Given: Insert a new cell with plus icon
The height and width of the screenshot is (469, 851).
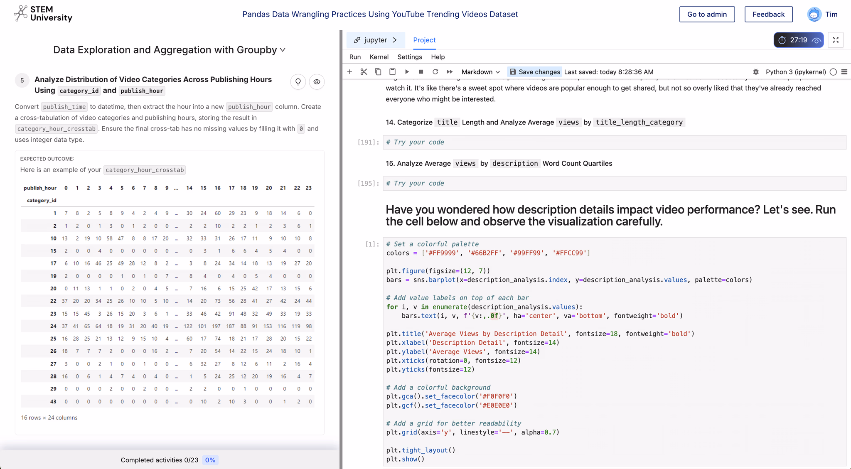Looking at the screenshot, I should [349, 72].
